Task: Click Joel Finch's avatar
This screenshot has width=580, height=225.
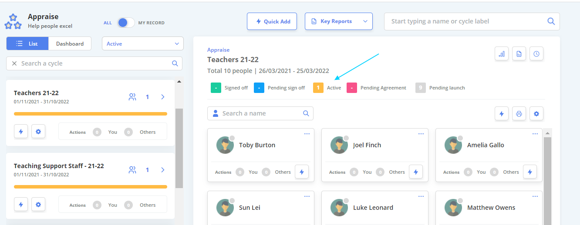Action: tap(339, 145)
